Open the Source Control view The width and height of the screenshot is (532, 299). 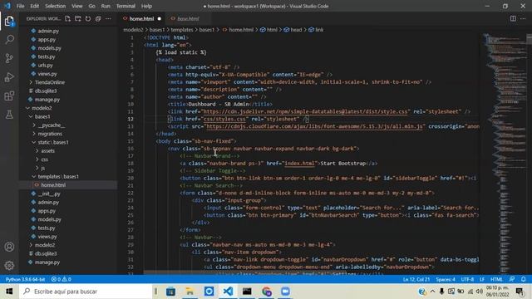[x=9, y=58]
